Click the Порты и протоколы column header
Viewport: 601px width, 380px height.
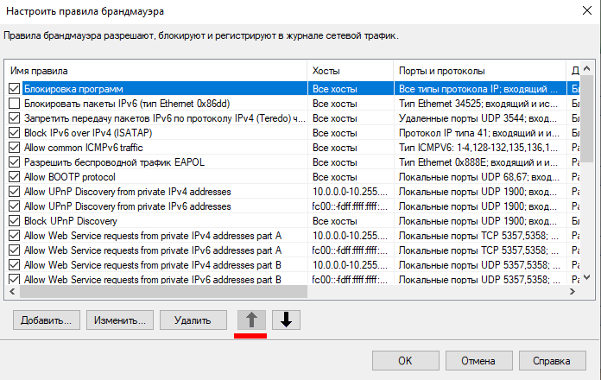point(478,70)
